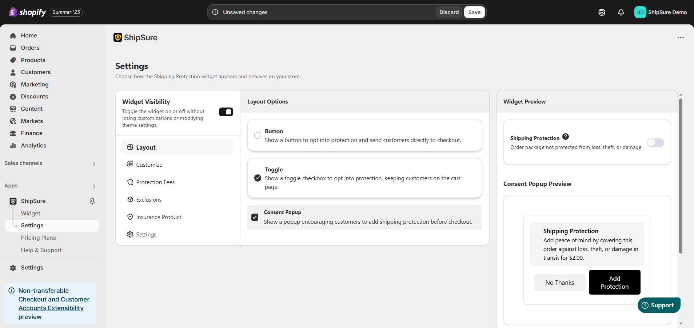Image resolution: width=694 pixels, height=328 pixels.
Task: Select the Toggle layout radio option
Action: [258, 178]
